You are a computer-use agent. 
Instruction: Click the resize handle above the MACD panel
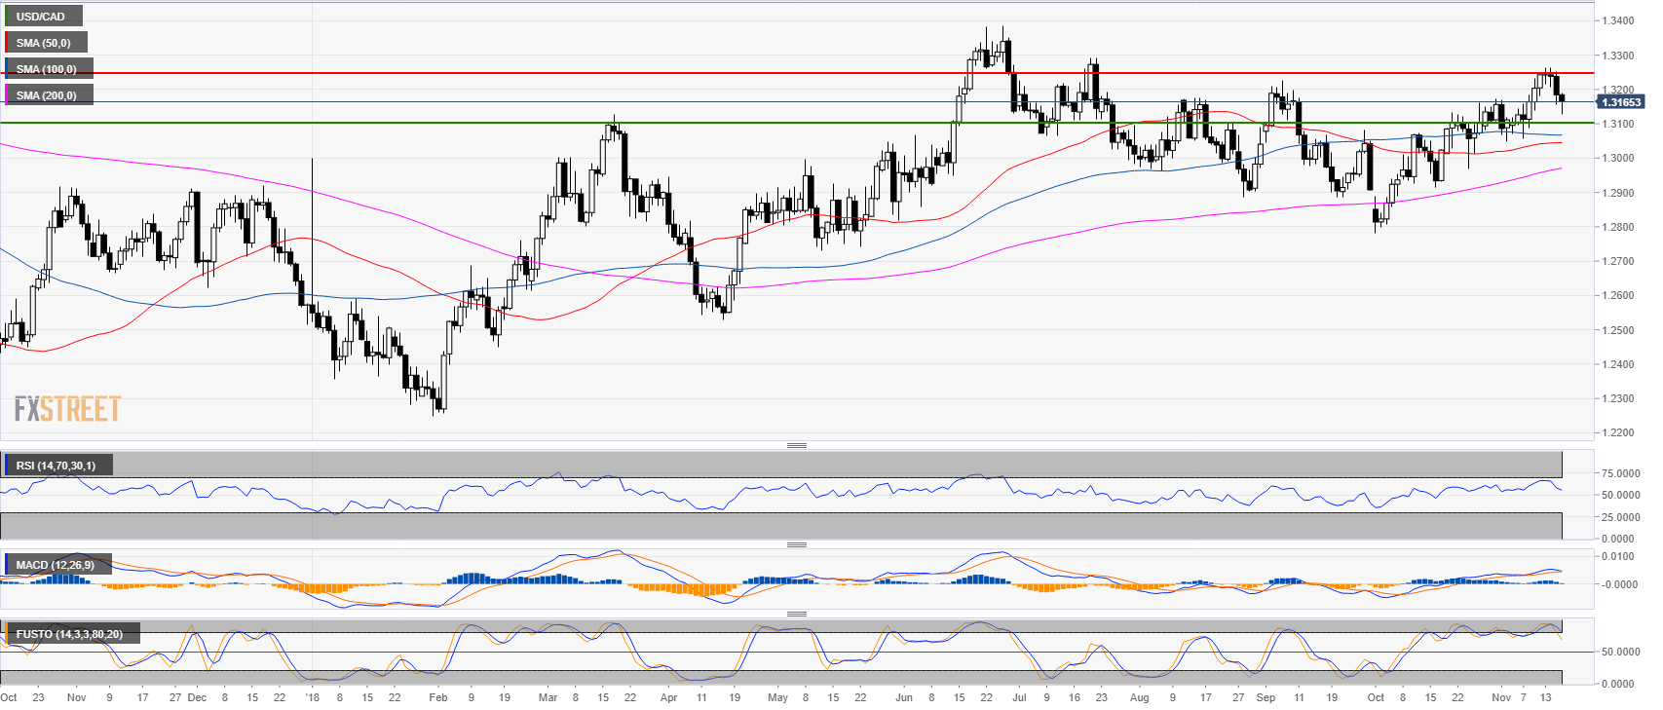click(x=796, y=544)
